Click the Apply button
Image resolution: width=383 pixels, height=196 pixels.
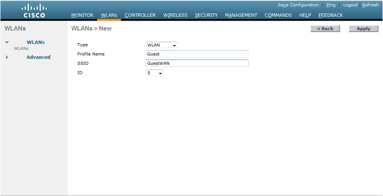click(x=364, y=29)
